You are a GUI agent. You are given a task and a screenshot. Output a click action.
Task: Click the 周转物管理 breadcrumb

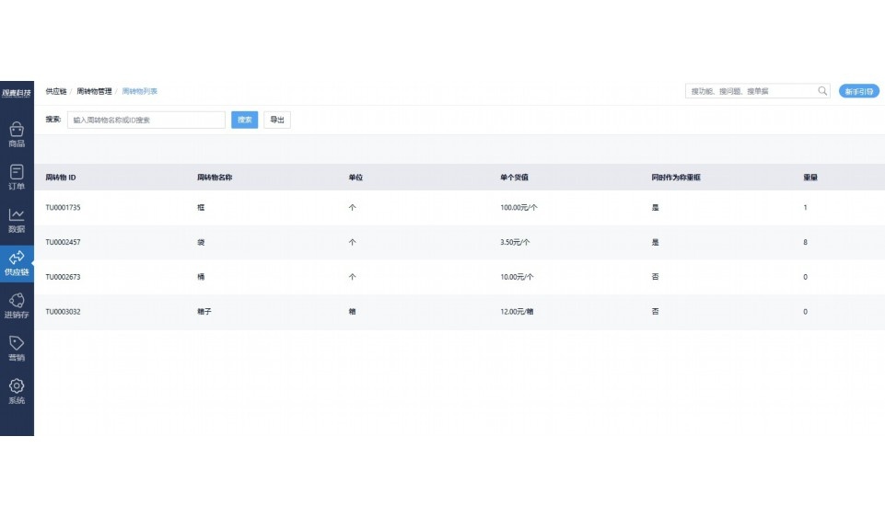94,91
